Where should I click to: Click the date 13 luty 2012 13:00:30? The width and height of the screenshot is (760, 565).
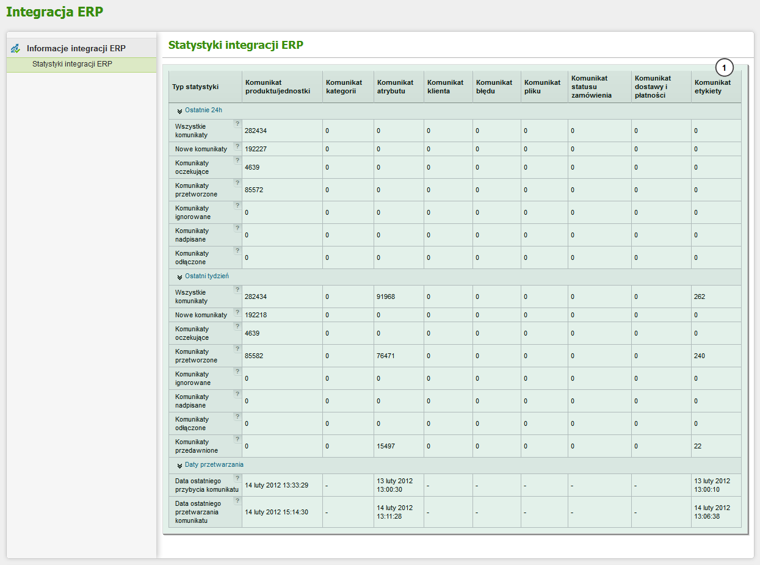point(395,485)
